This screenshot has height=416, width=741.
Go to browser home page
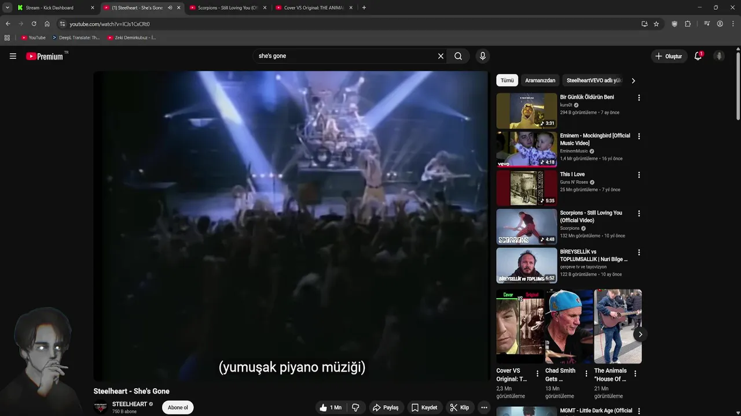47,24
